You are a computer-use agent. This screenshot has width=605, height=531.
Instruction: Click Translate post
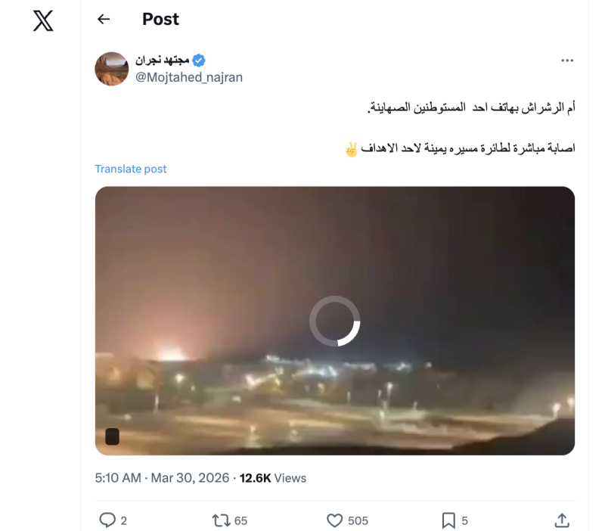(131, 169)
